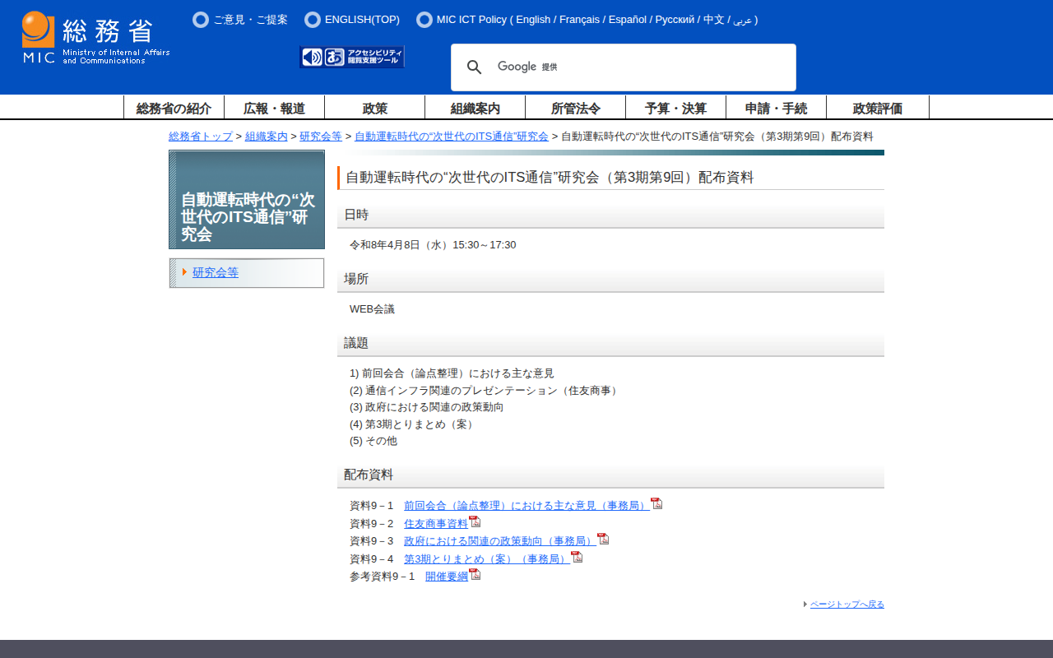Click orange arrow icon beside 研究会等

tap(185, 272)
